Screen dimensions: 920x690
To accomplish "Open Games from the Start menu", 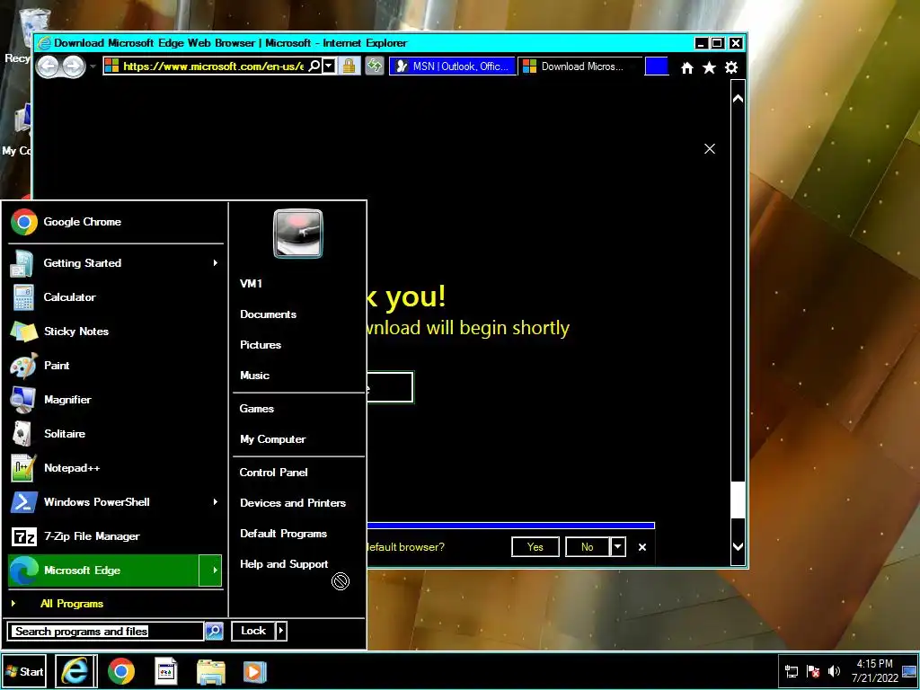I will [256, 409].
